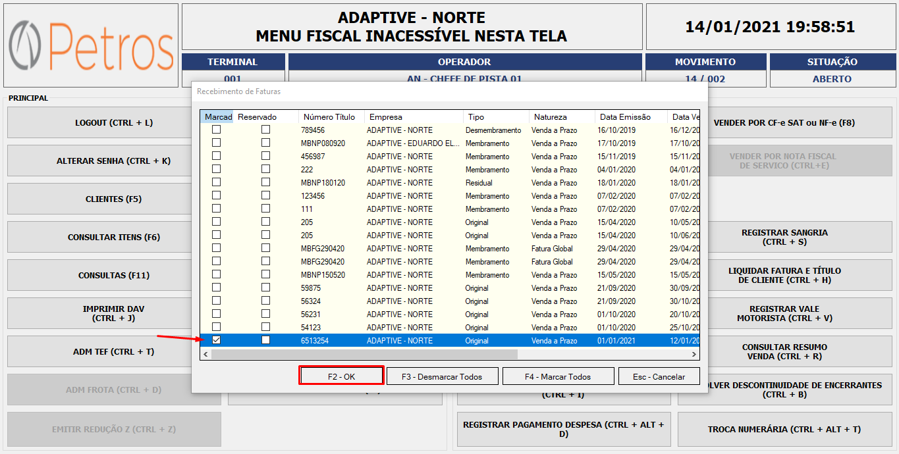
Task: Click F3 - Desmarcar Todos
Action: coord(443,376)
